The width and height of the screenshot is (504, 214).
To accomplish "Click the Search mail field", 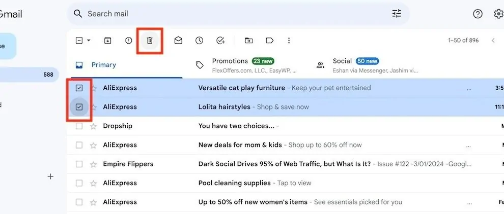I will click(x=238, y=14).
